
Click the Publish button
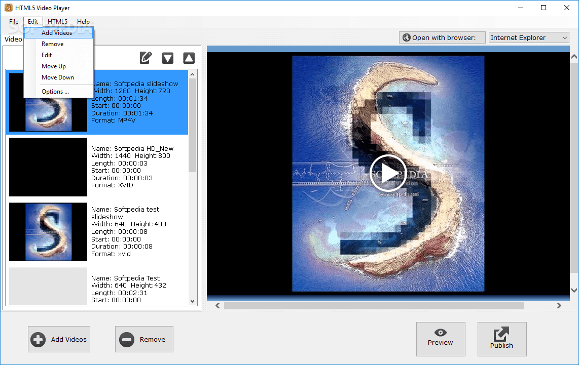(502, 339)
